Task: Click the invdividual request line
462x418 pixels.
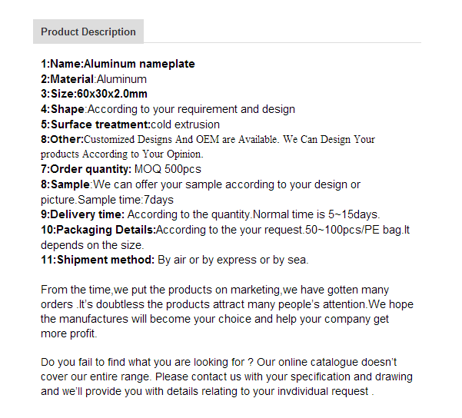Action: [207, 391]
